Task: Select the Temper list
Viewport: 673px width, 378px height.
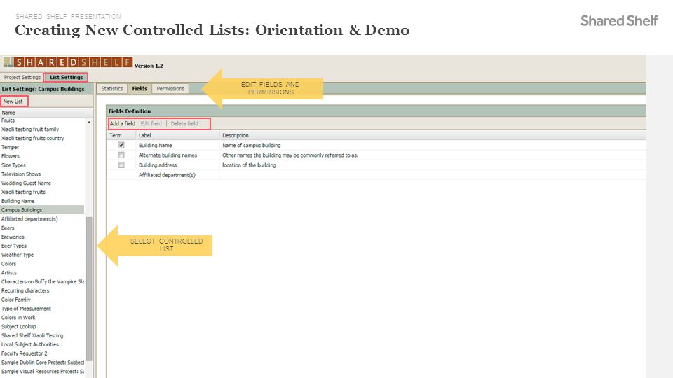Action: click(42, 147)
